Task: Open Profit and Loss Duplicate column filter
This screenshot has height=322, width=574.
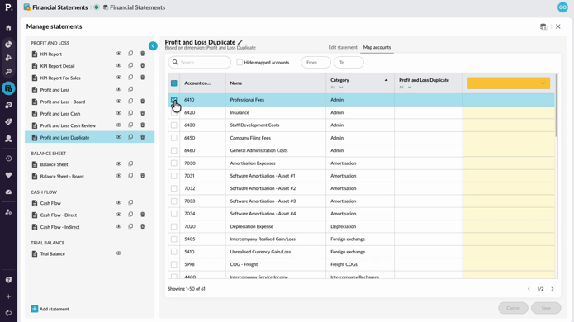Action: pyautogui.click(x=406, y=88)
